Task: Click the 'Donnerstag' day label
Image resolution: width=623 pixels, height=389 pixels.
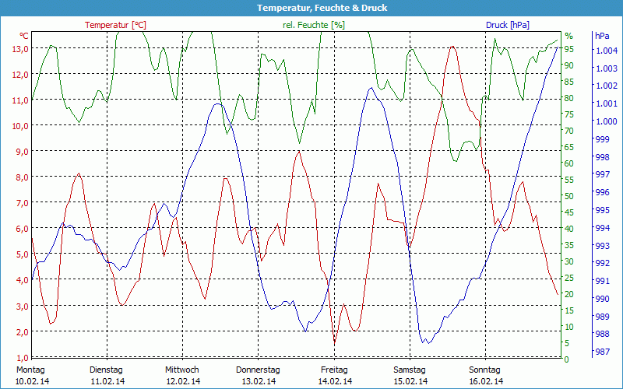Action: [x=258, y=370]
